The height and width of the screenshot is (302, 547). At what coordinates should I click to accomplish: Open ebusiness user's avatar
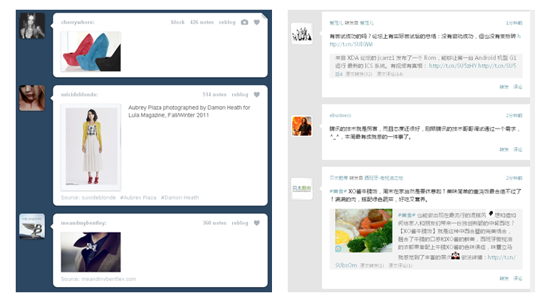click(x=302, y=126)
